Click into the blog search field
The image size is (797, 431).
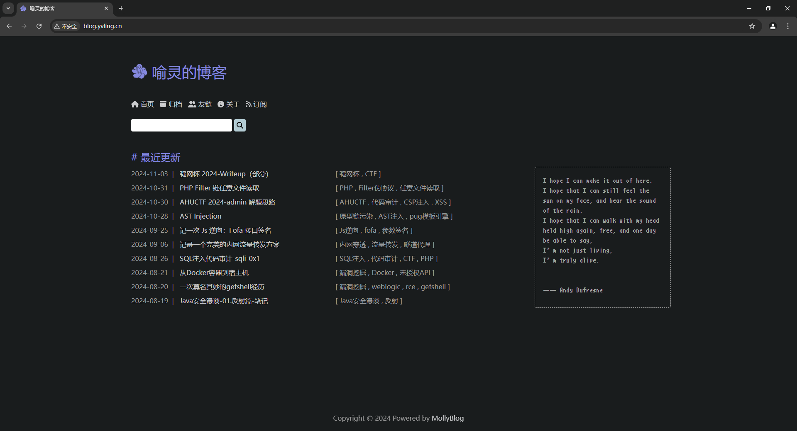click(181, 125)
